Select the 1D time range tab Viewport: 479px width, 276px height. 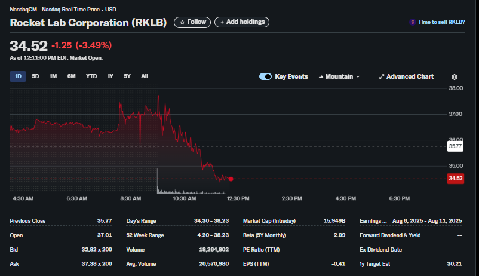point(18,76)
